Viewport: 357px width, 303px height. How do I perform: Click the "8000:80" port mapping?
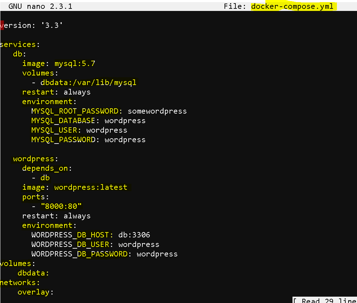pyautogui.click(x=61, y=206)
